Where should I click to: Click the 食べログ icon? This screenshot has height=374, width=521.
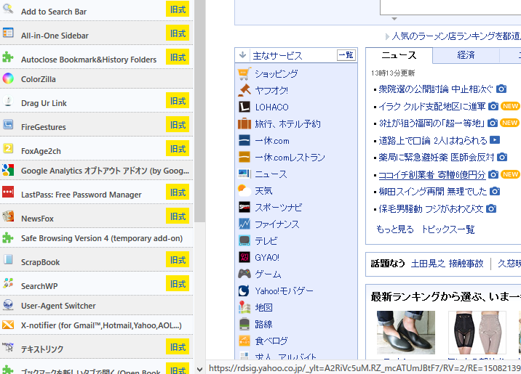click(x=244, y=341)
